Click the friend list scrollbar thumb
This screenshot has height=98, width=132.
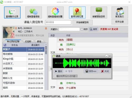[x=46, y=50]
